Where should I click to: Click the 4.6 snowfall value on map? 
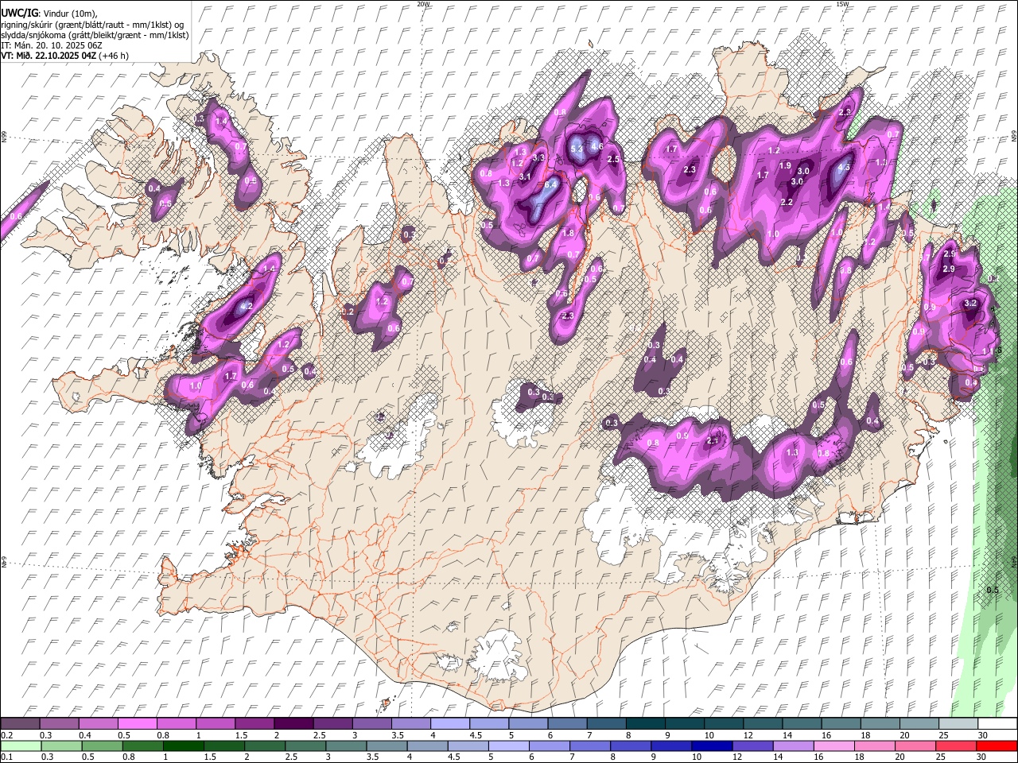pyautogui.click(x=597, y=146)
